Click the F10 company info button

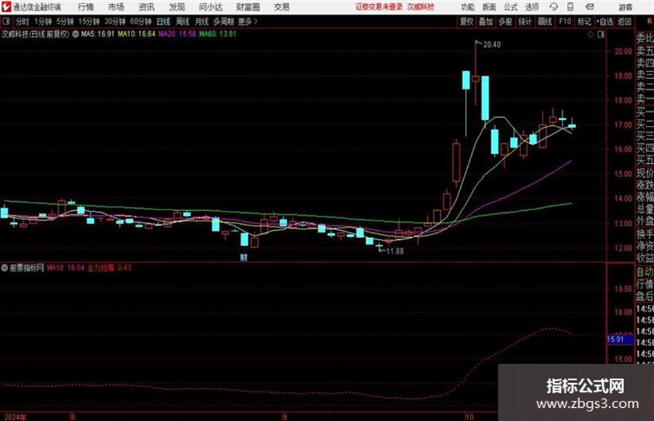tap(565, 21)
